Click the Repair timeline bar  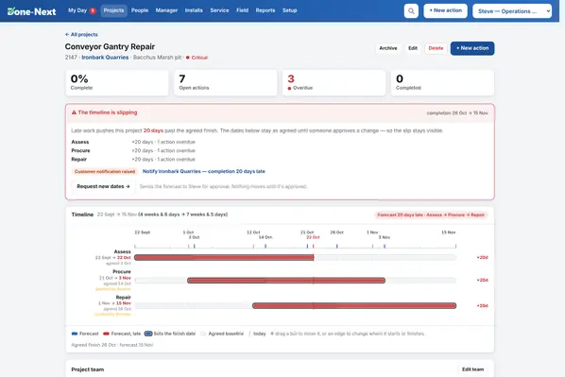354,305
